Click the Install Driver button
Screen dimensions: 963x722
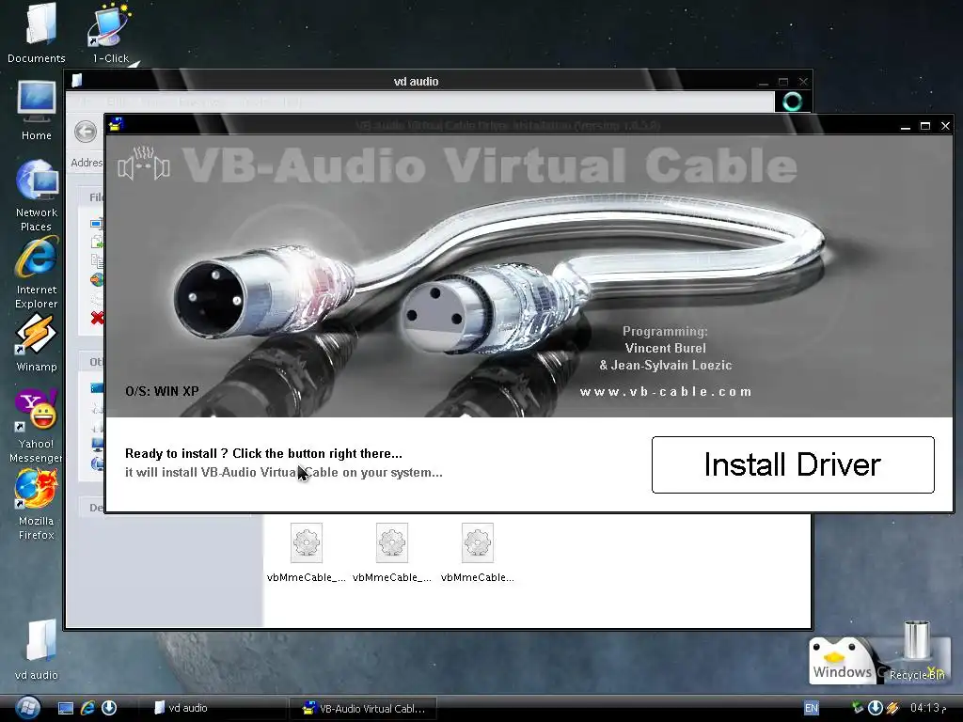tap(793, 464)
